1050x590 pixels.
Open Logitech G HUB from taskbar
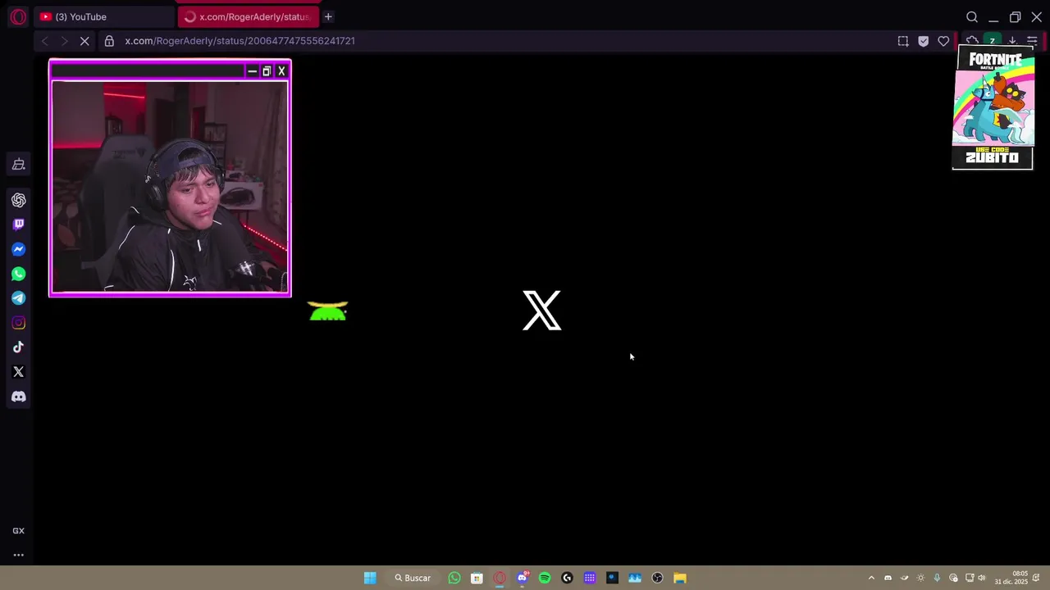click(x=567, y=578)
